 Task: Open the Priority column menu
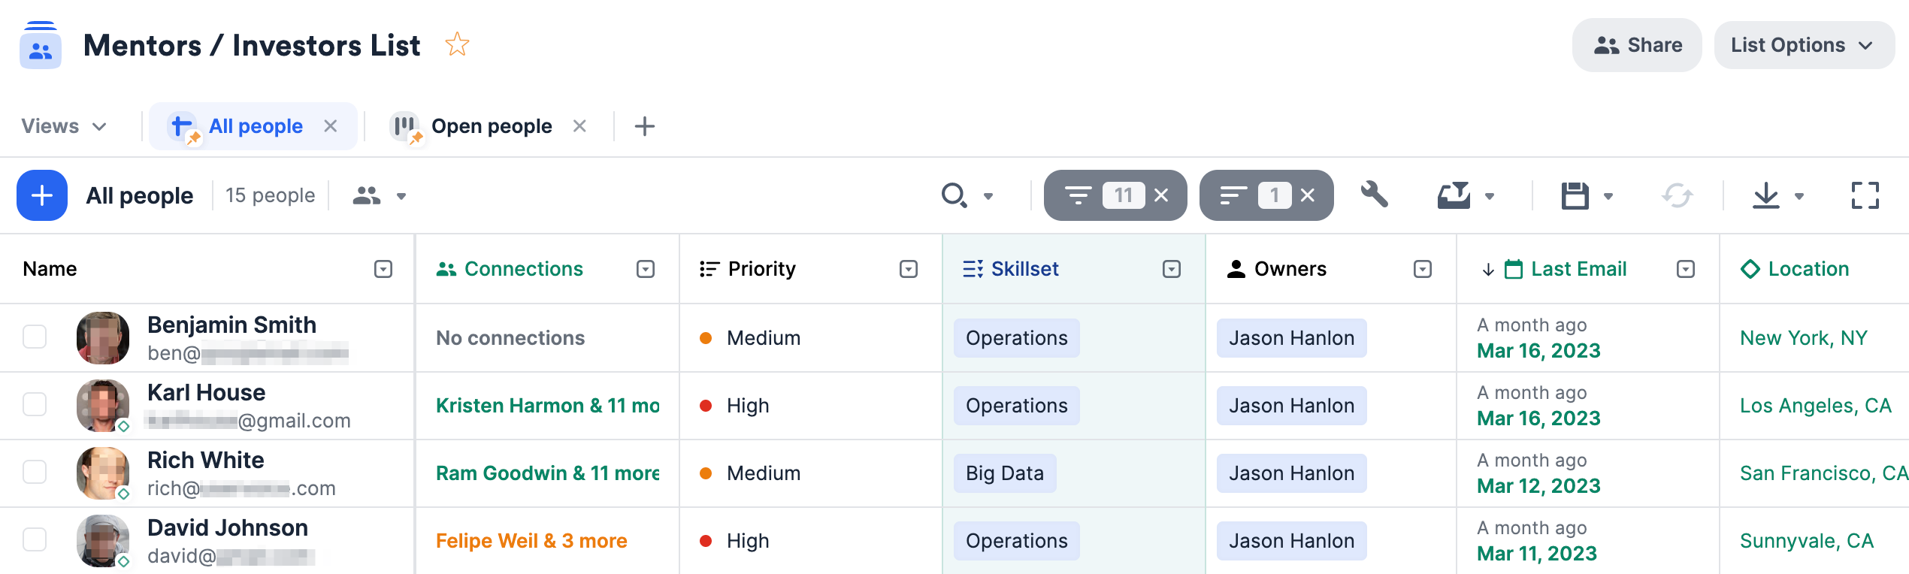[x=909, y=269]
